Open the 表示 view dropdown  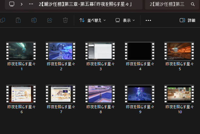pyautogui.click(x=125, y=20)
